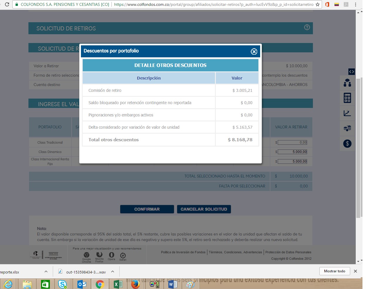This screenshot has height=289, width=366.
Task: Close the Descuentos por portafolio dialog
Action: coord(254,51)
